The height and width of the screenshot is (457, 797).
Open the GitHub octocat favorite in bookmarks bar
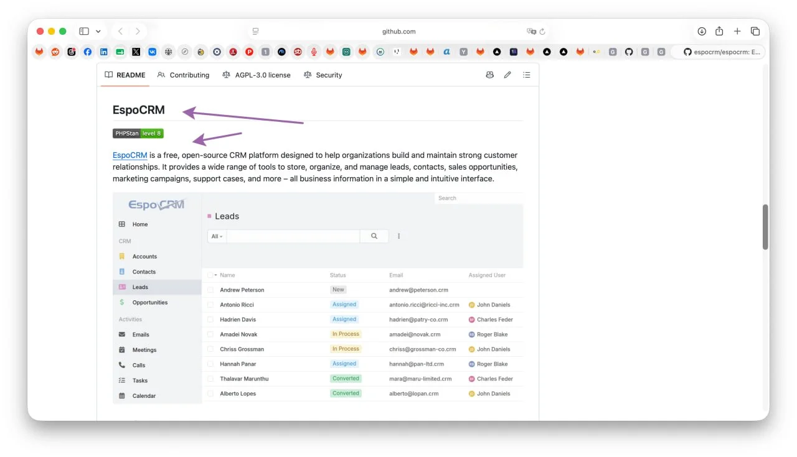click(x=629, y=52)
